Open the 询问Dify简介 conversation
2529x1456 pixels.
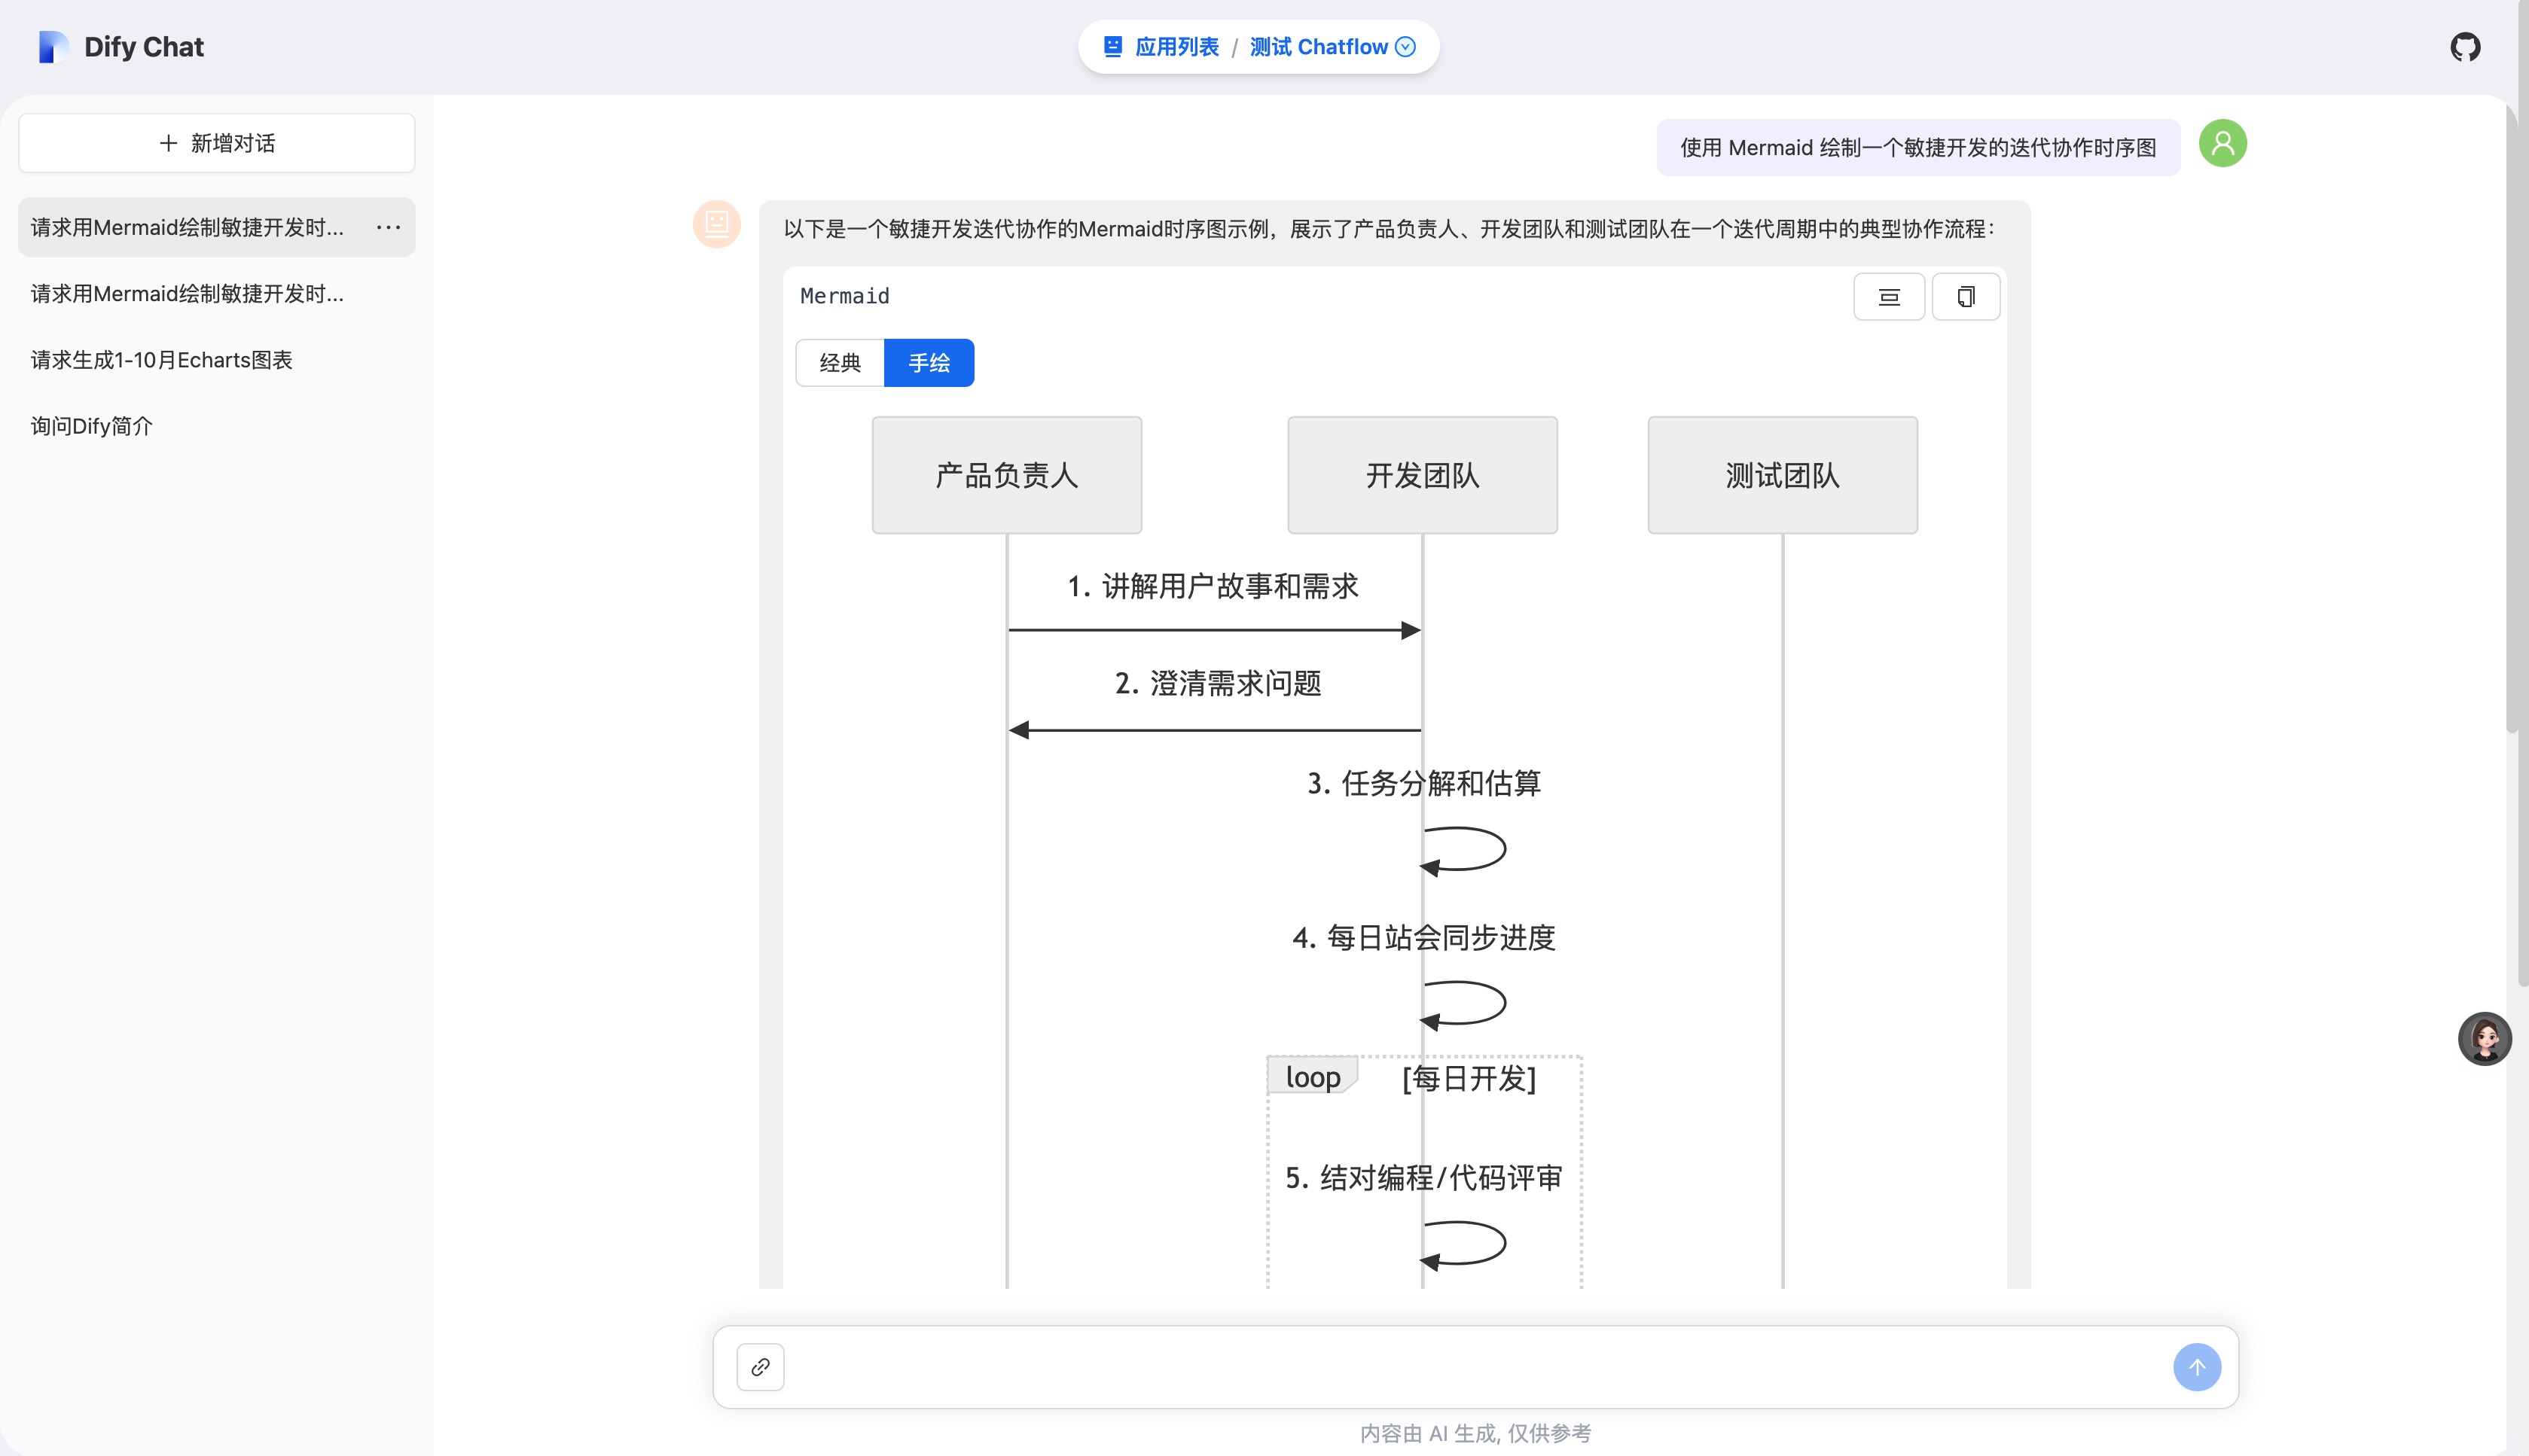click(x=92, y=426)
